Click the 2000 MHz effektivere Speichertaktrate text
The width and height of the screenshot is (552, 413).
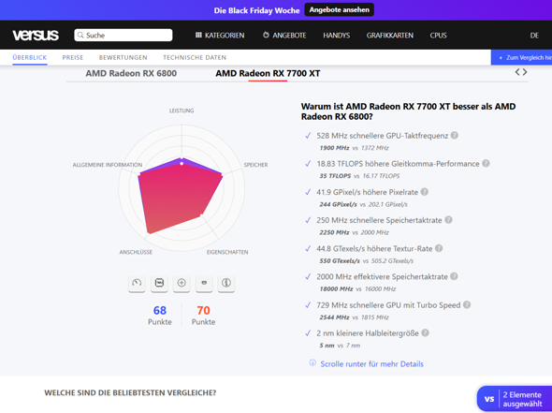(382, 277)
